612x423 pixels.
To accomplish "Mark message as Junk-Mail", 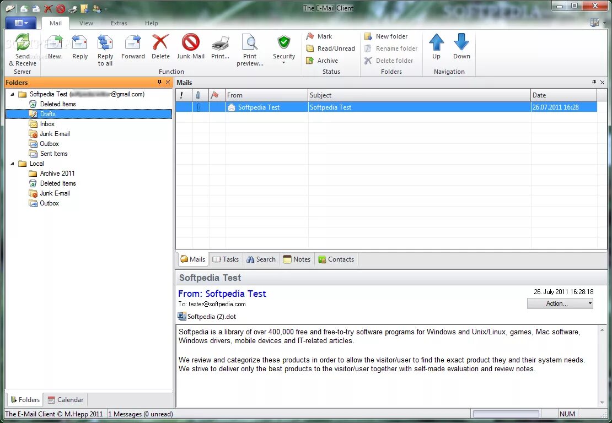I will 190,47.
